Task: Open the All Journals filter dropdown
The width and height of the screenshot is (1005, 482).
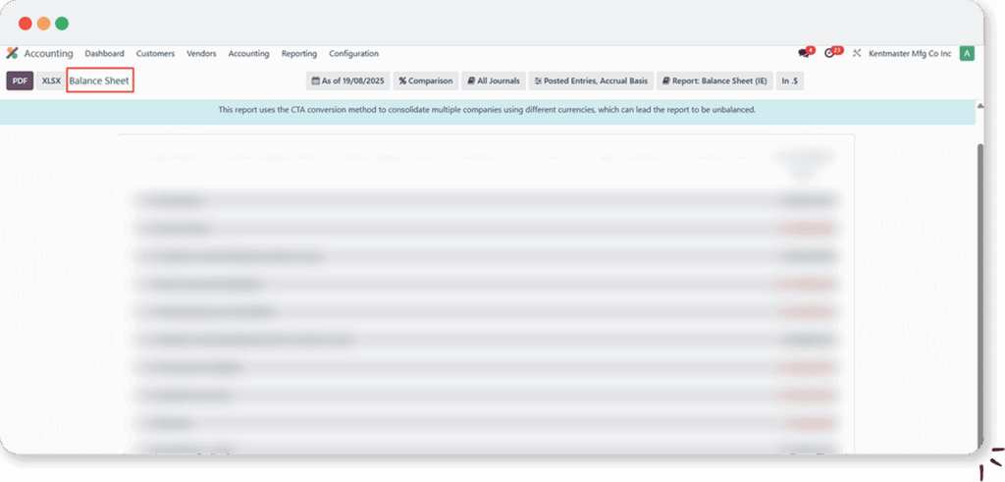Action: (493, 80)
